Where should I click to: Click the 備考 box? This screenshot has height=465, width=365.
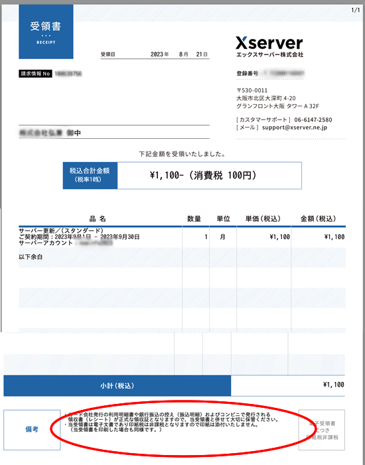32,430
